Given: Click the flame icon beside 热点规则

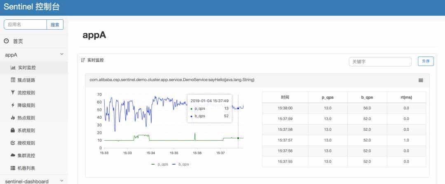Looking at the screenshot, I should coord(13,118).
